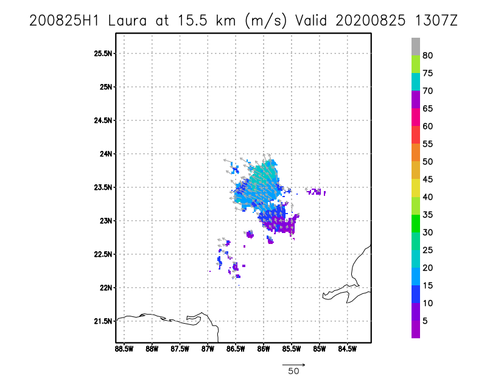
Task: Click the colorbar label 70
Action: (x=428, y=91)
